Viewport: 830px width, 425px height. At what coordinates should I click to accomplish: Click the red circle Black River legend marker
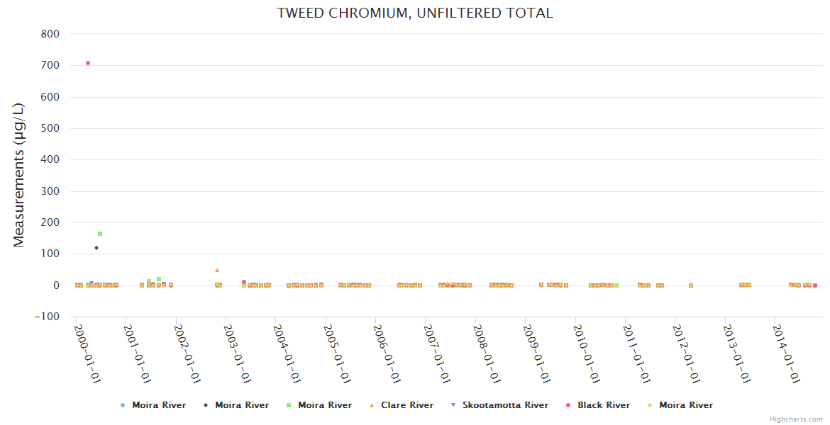(x=569, y=405)
